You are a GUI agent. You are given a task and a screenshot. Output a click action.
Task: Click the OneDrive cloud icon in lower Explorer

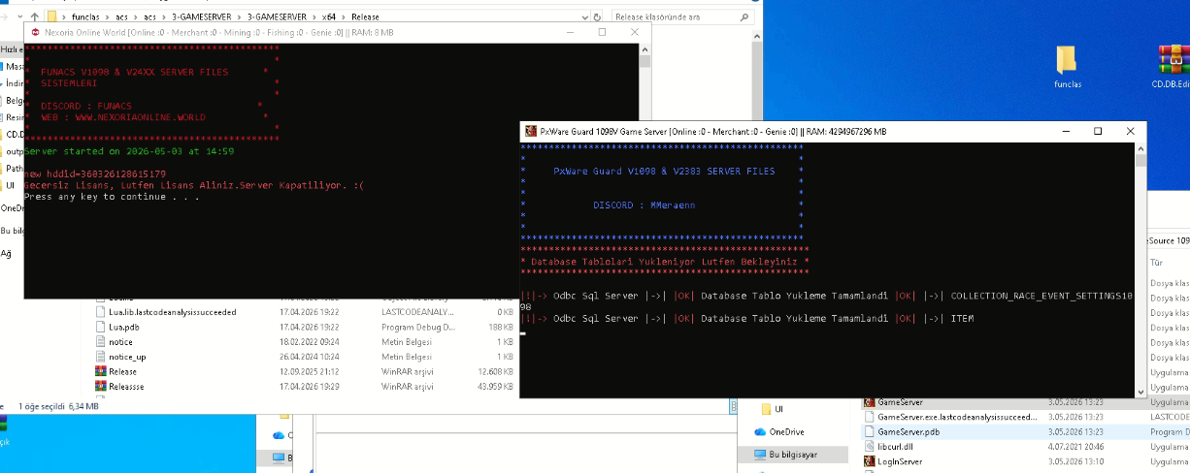coord(760,431)
